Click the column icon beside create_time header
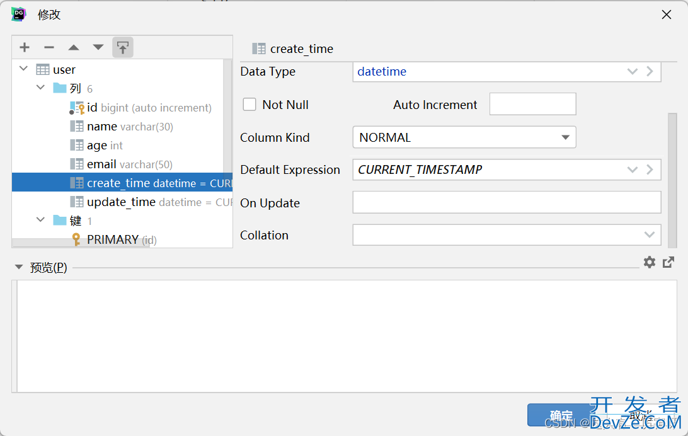The height and width of the screenshot is (436, 688). [x=259, y=49]
